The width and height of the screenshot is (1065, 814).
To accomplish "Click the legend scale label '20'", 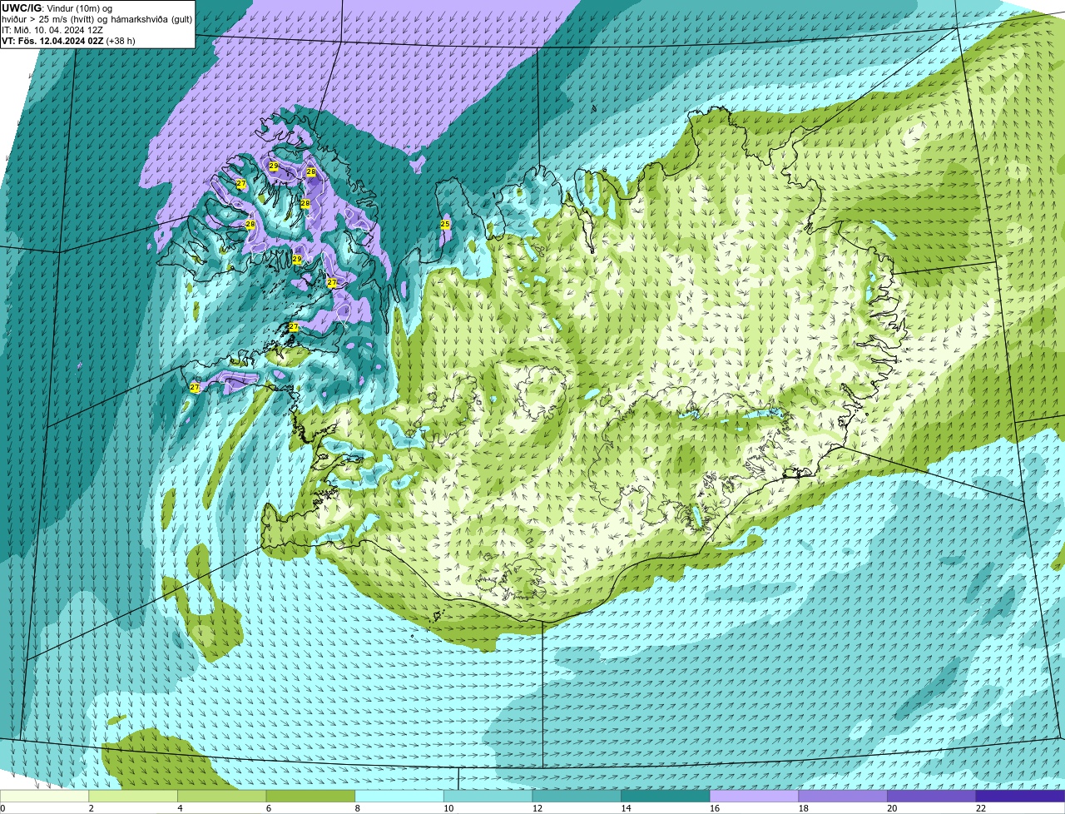I will point(892,808).
